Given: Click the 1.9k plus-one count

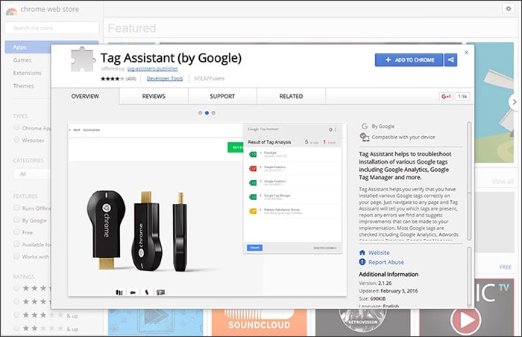Looking at the screenshot, I should 462,97.
